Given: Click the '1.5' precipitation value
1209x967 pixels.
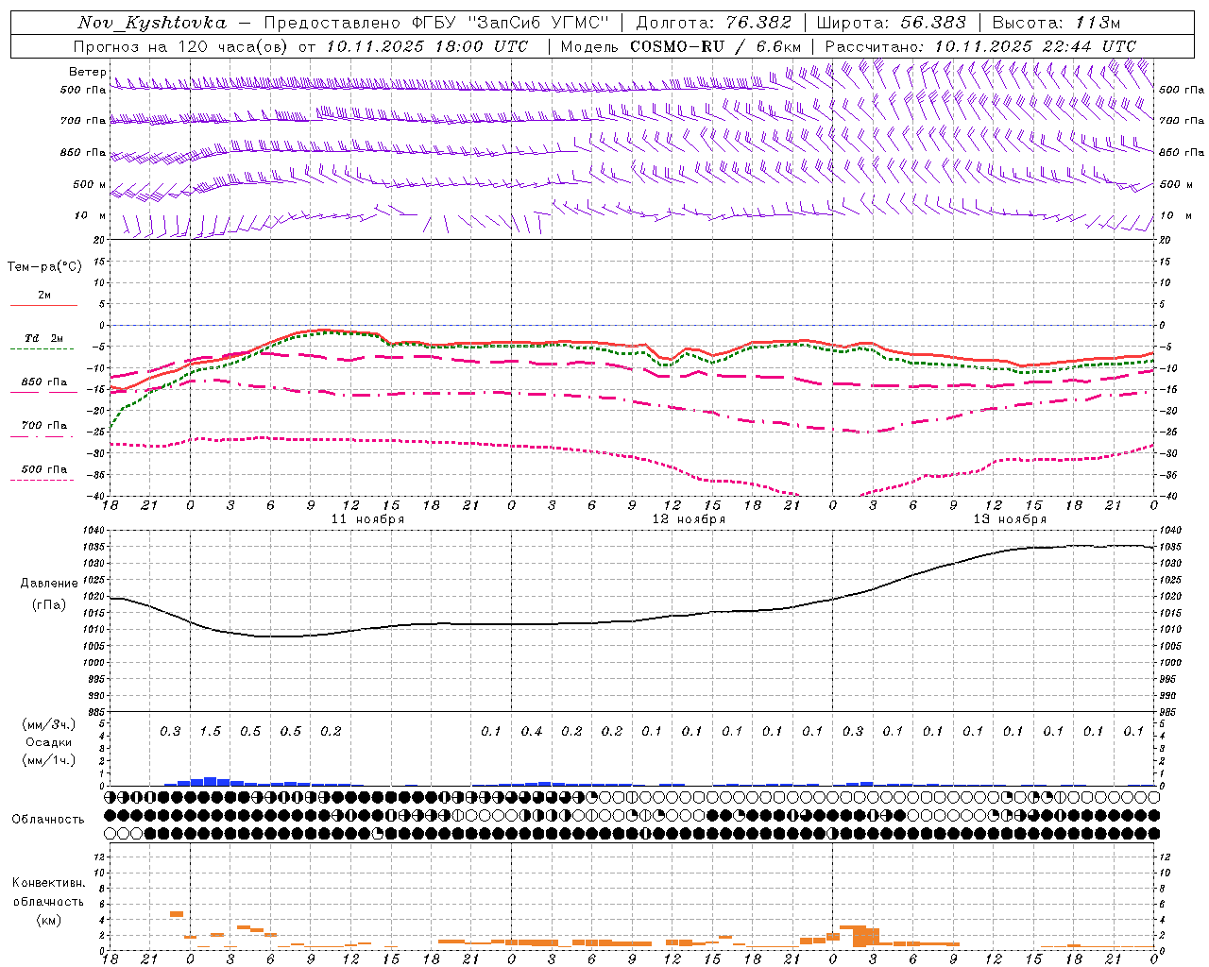Looking at the screenshot, I should click(x=210, y=731).
